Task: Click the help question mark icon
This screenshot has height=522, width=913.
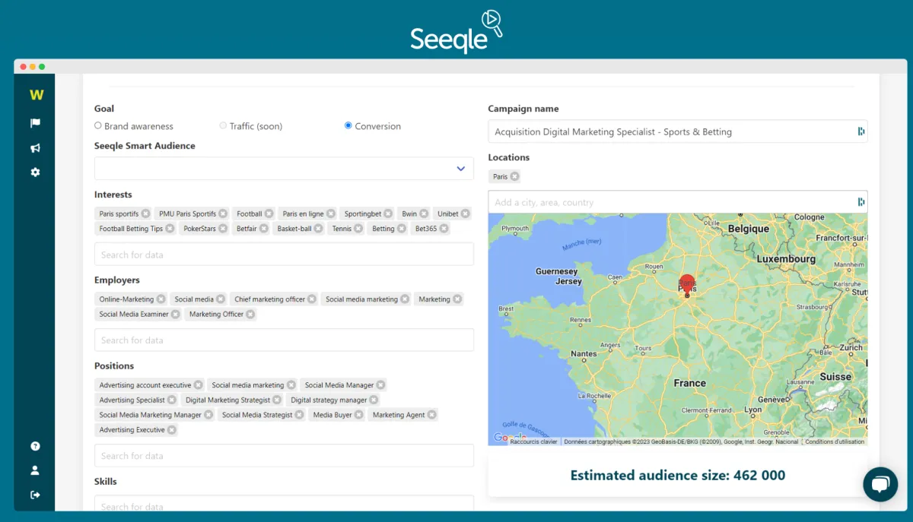Action: tap(35, 446)
